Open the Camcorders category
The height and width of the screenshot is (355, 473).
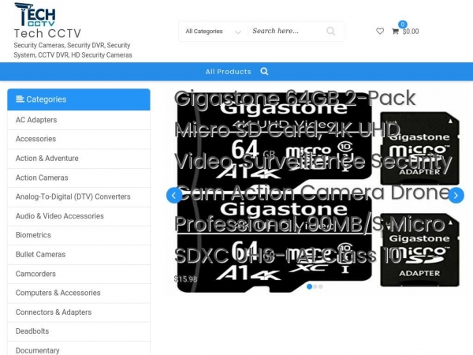coord(79,274)
